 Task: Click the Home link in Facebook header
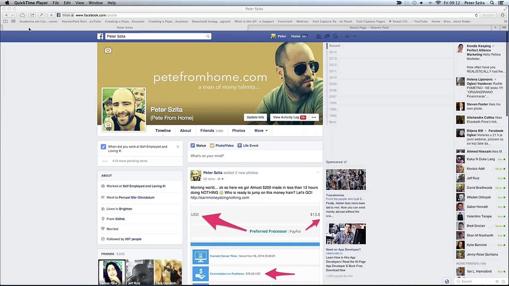coord(295,36)
